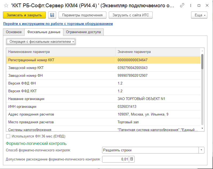Click the discrepancy value field 0,01
The image size is (213, 169).
pos(115,159)
